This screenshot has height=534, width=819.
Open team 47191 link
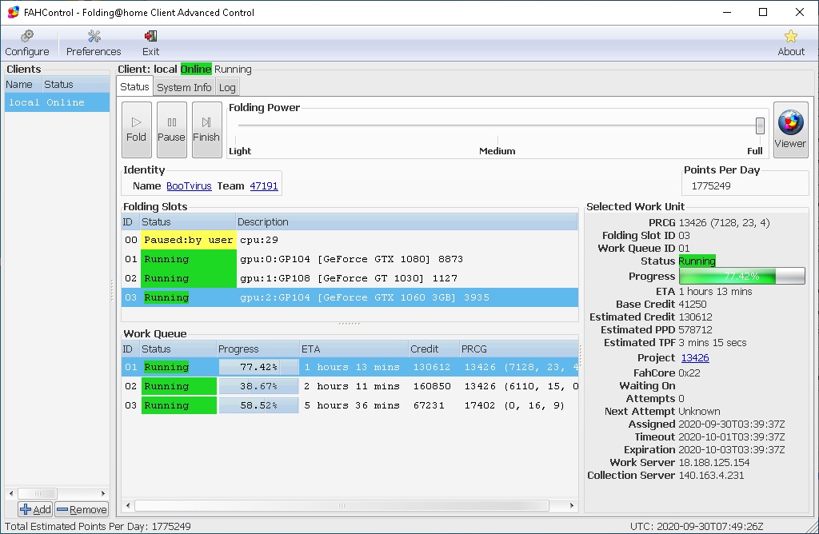(264, 185)
